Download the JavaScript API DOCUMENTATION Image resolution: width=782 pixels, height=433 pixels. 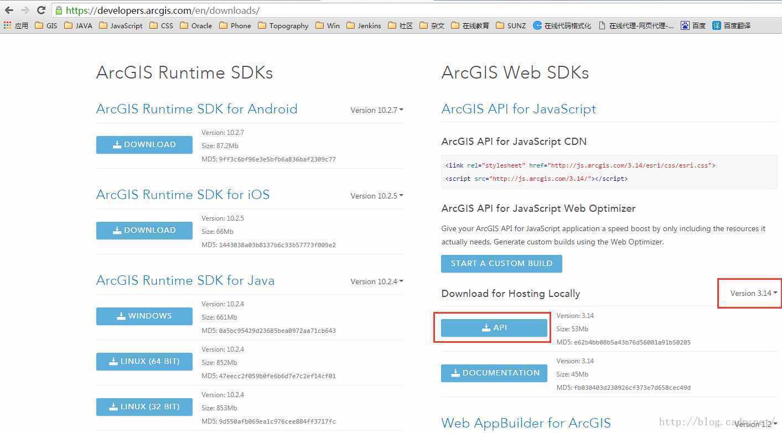tap(494, 373)
